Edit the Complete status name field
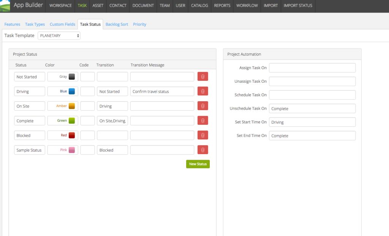Image resolution: width=389 pixels, height=236 pixels. click(x=30, y=121)
